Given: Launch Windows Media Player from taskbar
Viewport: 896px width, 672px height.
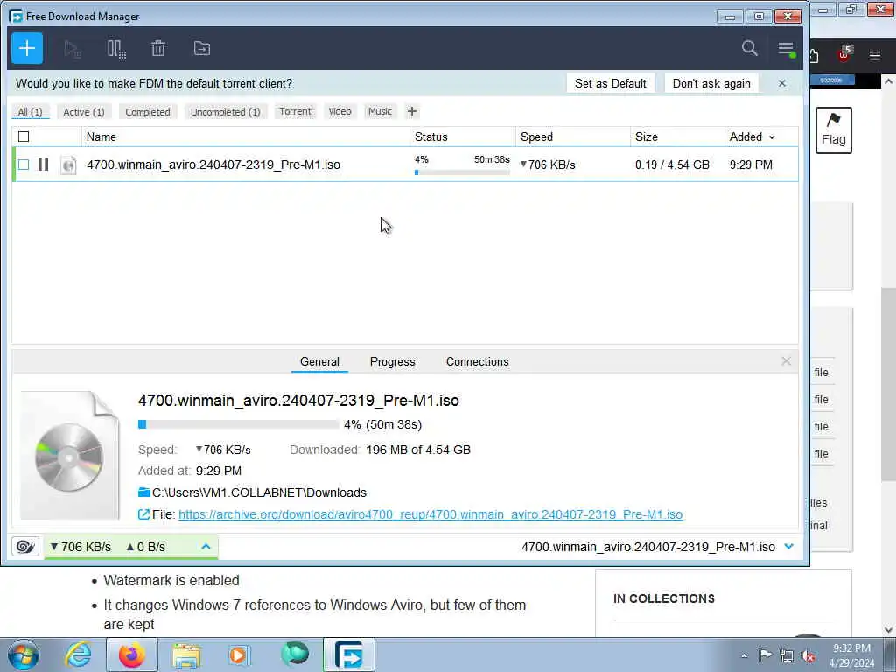Looking at the screenshot, I should pyautogui.click(x=239, y=654).
